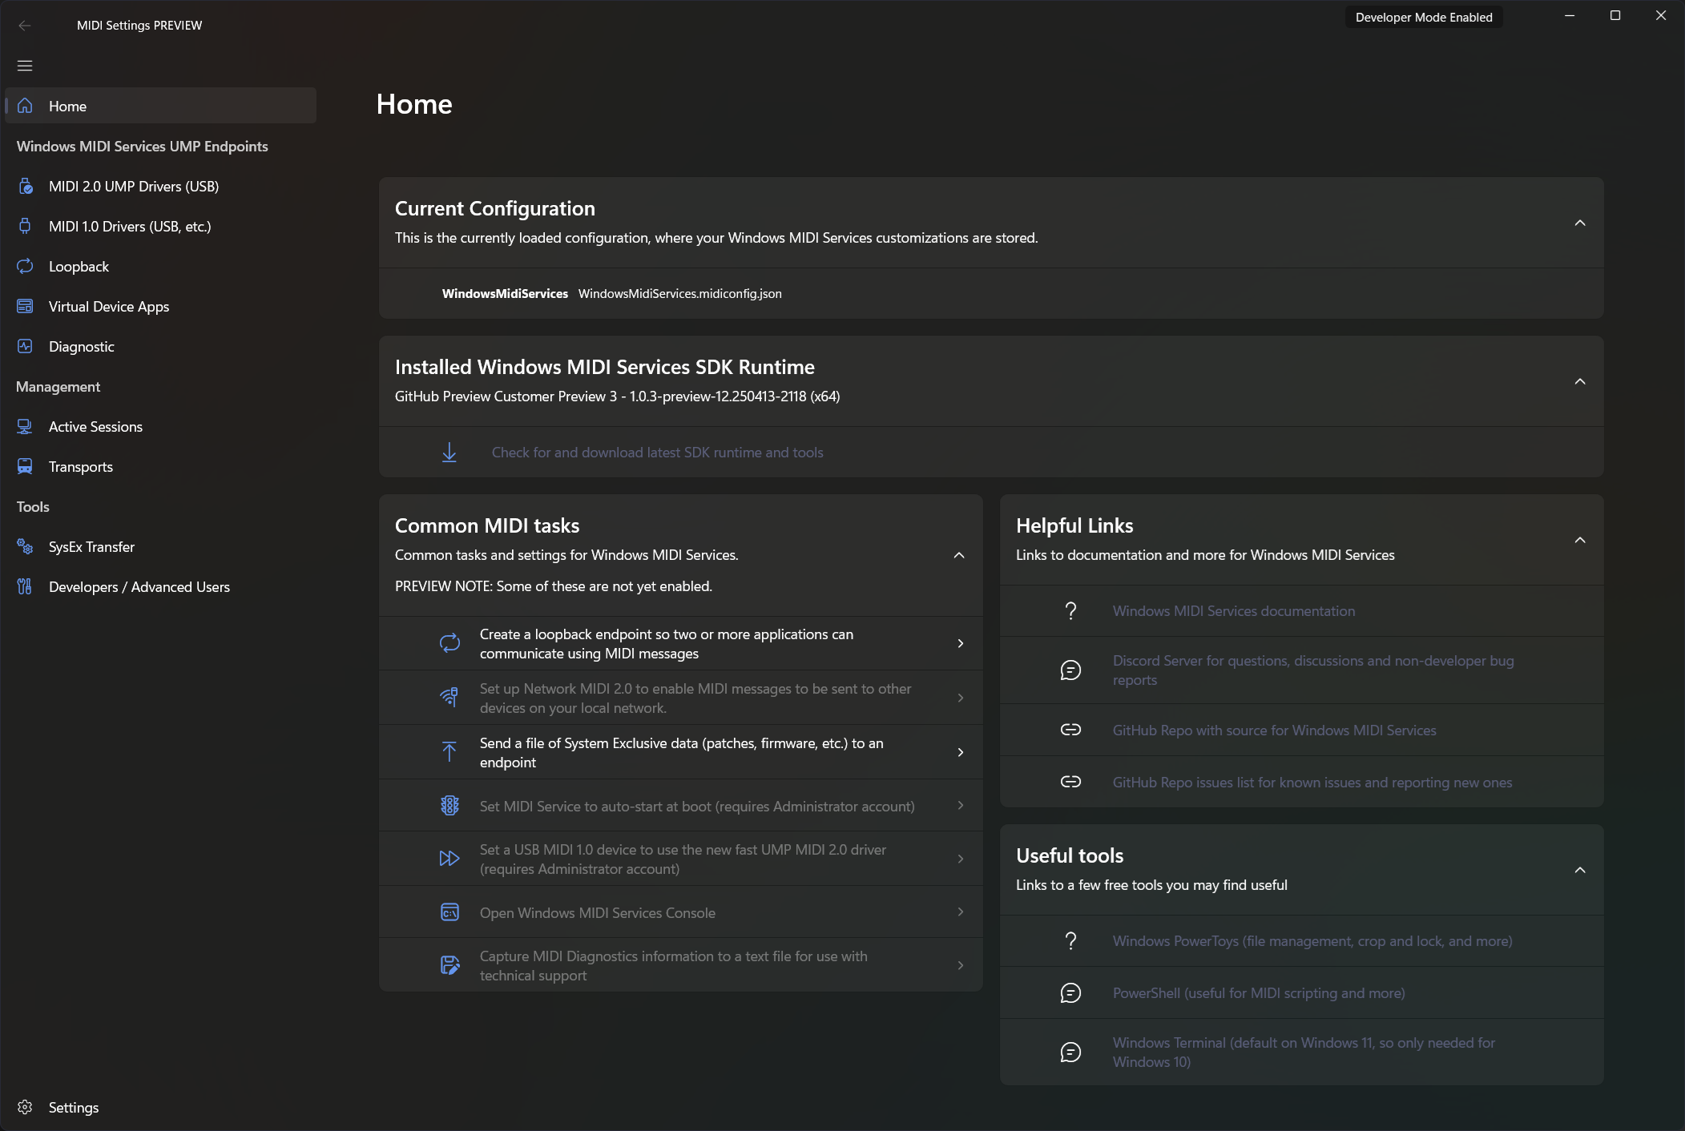Open MIDI 2.0 UMP Drivers page
Viewport: 1685px width, 1131px height.
[134, 186]
